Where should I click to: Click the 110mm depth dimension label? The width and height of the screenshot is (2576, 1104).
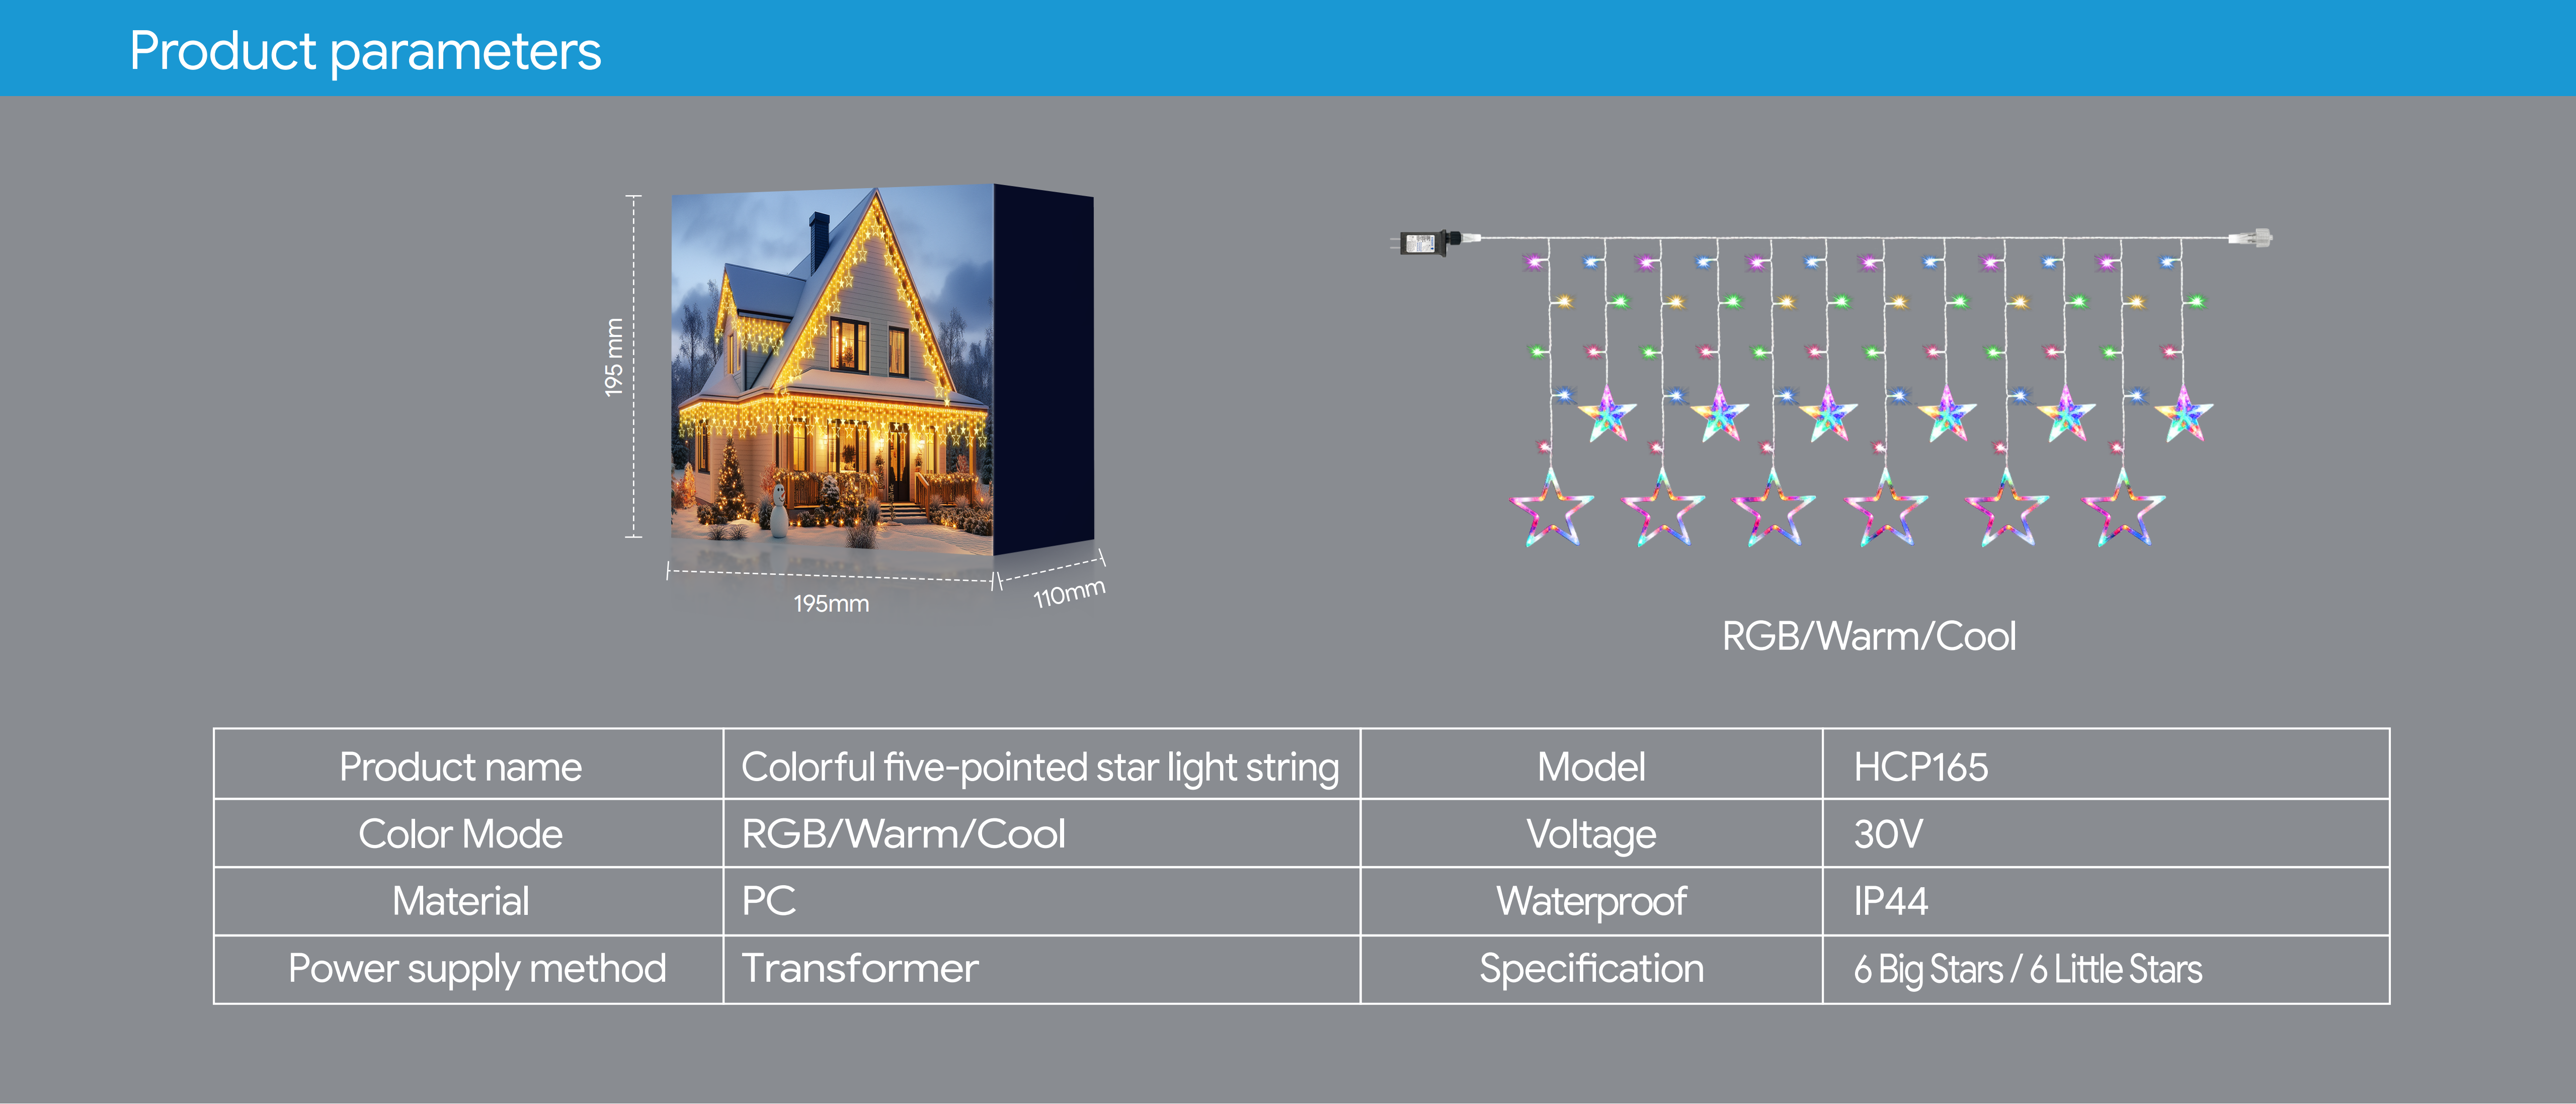(1068, 594)
